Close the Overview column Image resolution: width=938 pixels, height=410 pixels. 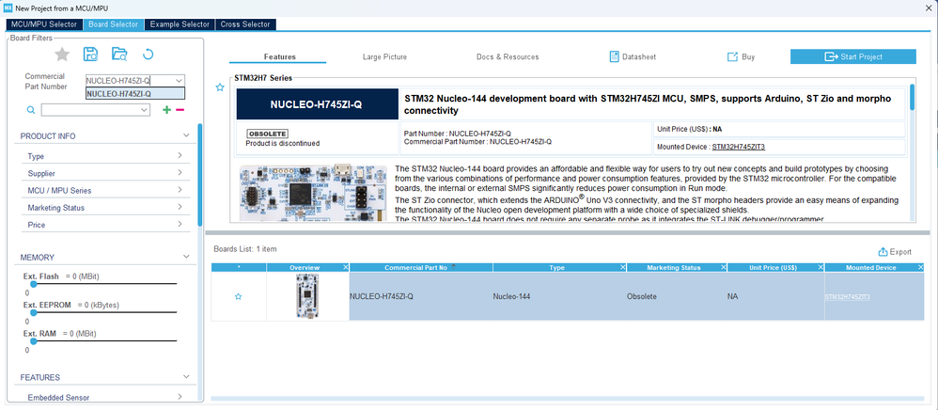[345, 268]
